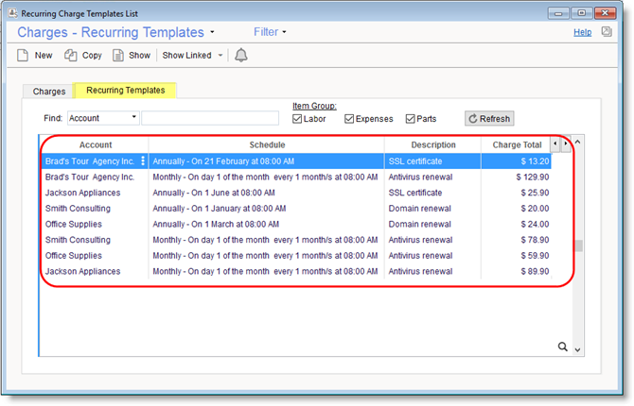Click right arrow in grid column header
This screenshot has height=406, width=634.
tap(566, 144)
